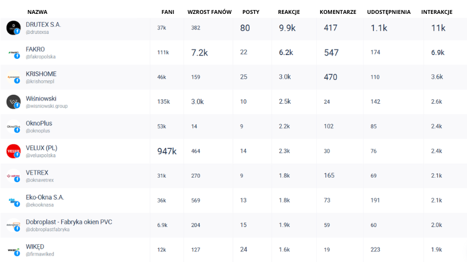Click the KRISHOME profile logo
This screenshot has width=467, height=262.
pyautogui.click(x=13, y=77)
